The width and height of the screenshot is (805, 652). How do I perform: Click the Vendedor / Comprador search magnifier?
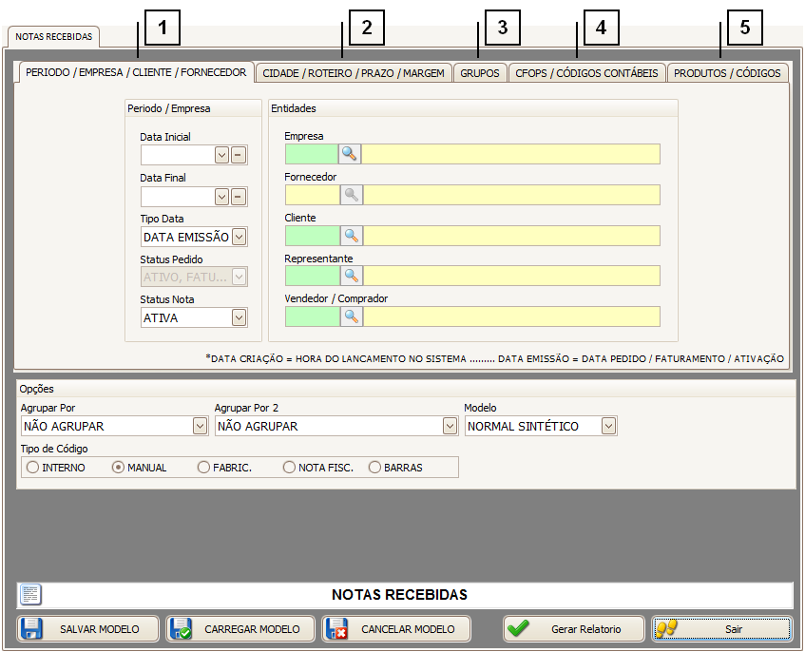(350, 316)
